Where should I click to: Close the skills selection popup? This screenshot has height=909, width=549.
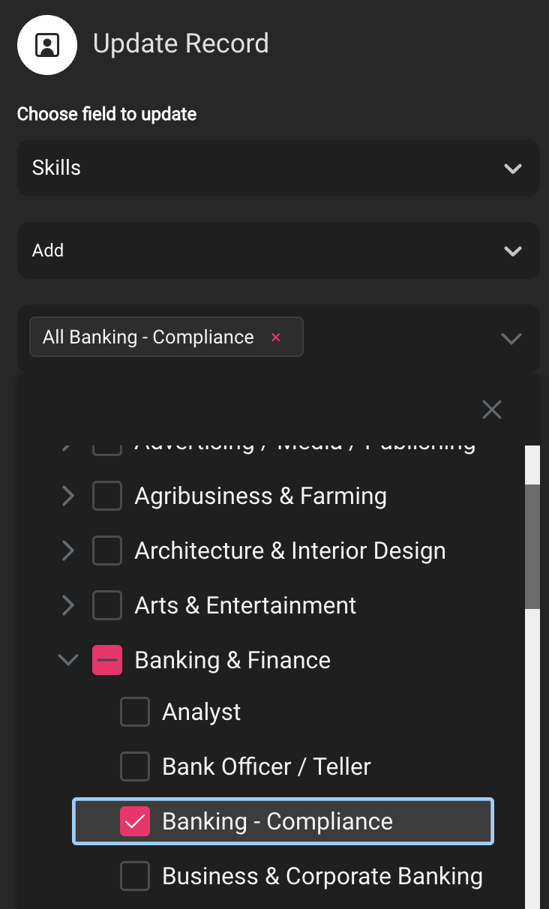[x=491, y=409]
